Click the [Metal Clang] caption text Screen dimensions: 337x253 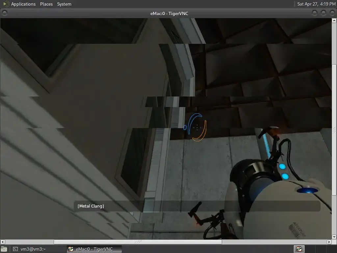point(91,206)
